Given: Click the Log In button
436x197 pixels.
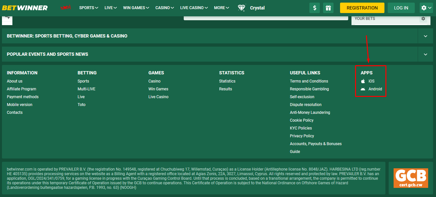Looking at the screenshot, I should click(x=401, y=8).
